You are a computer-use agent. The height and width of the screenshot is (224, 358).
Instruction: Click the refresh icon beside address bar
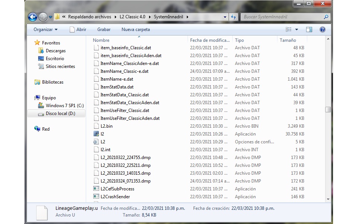pyautogui.click(x=234, y=17)
